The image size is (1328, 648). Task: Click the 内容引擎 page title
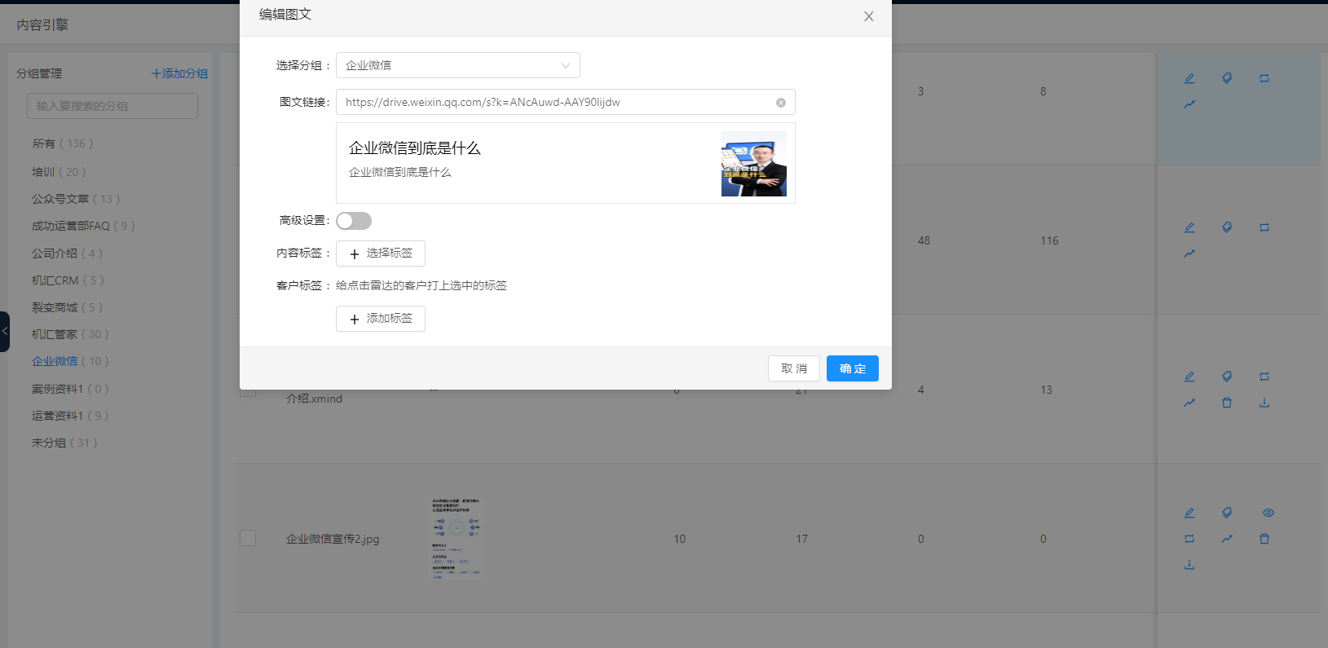(x=42, y=25)
